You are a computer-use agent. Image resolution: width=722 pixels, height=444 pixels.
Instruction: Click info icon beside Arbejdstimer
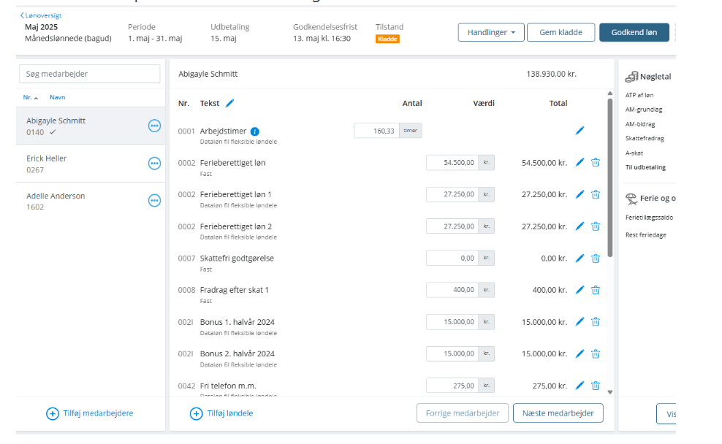[254, 131]
